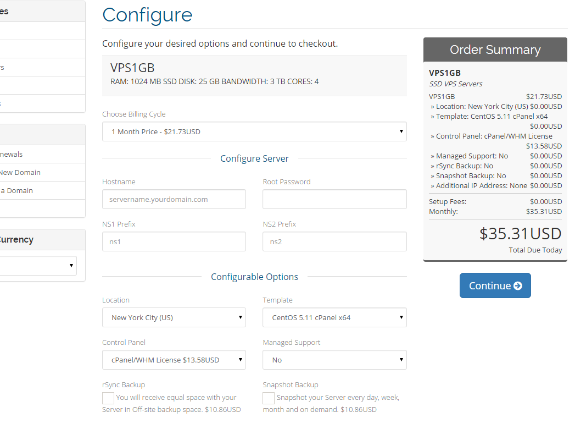
Task: Open the Choose Billing Cycle dropdown
Action: pos(254,132)
